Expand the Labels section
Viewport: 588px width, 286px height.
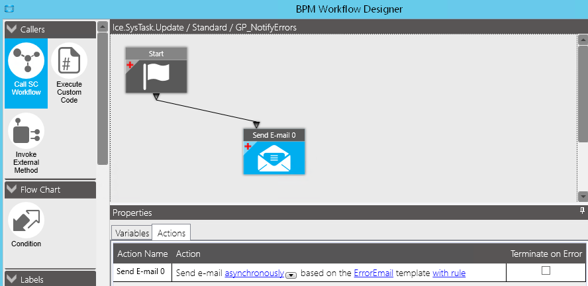tap(12, 279)
